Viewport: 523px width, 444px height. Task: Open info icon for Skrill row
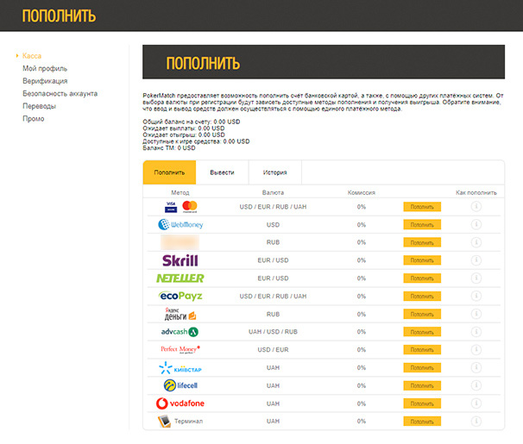click(476, 260)
